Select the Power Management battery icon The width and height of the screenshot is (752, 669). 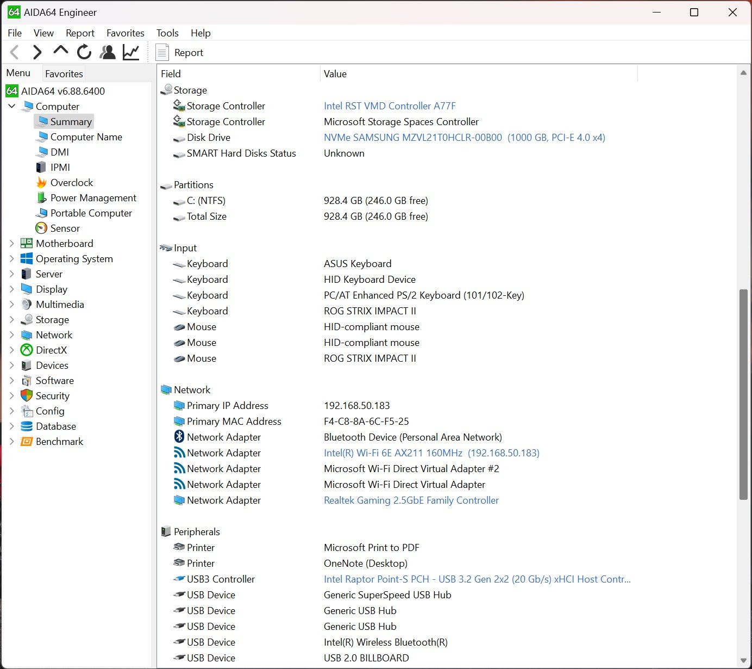click(x=41, y=198)
